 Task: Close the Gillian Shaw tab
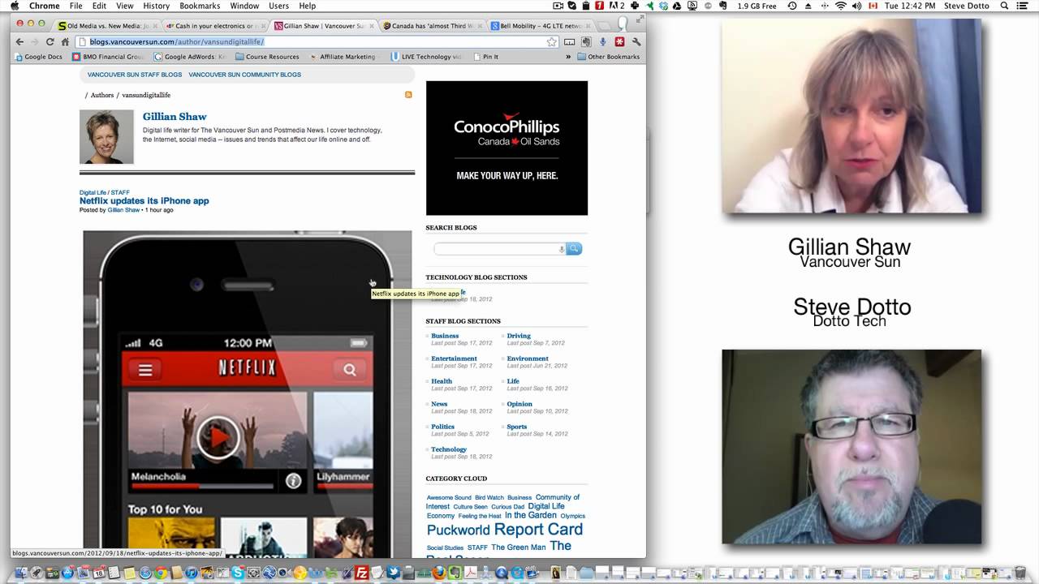coord(372,26)
